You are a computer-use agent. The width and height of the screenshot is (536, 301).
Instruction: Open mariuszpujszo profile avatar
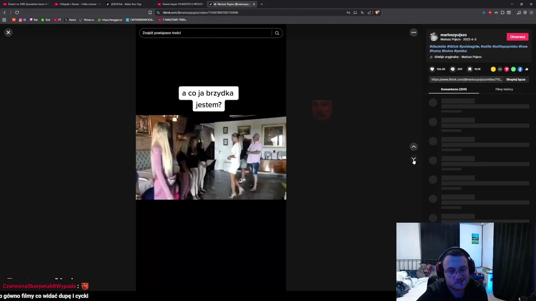coord(434,37)
